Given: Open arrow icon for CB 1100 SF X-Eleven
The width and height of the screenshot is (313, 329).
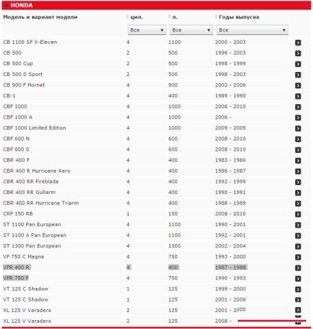Looking at the screenshot, I should coord(298,42).
